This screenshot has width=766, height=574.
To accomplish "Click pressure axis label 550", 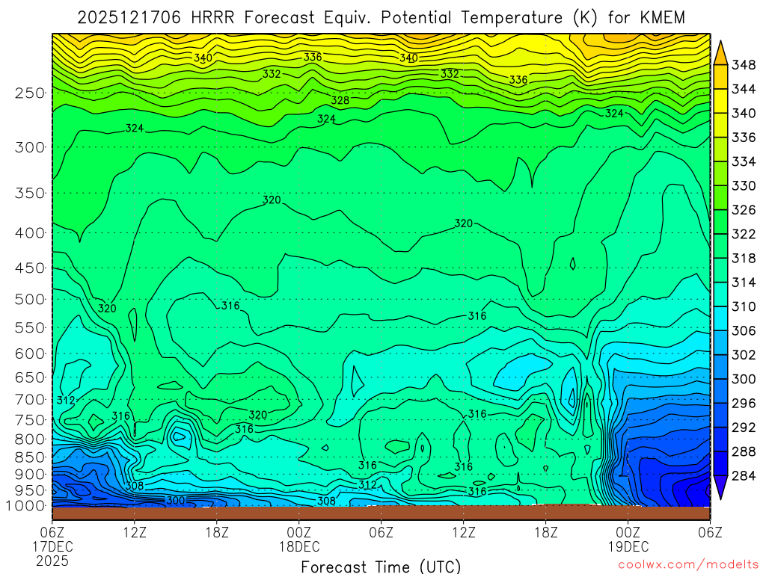I will (x=30, y=327).
